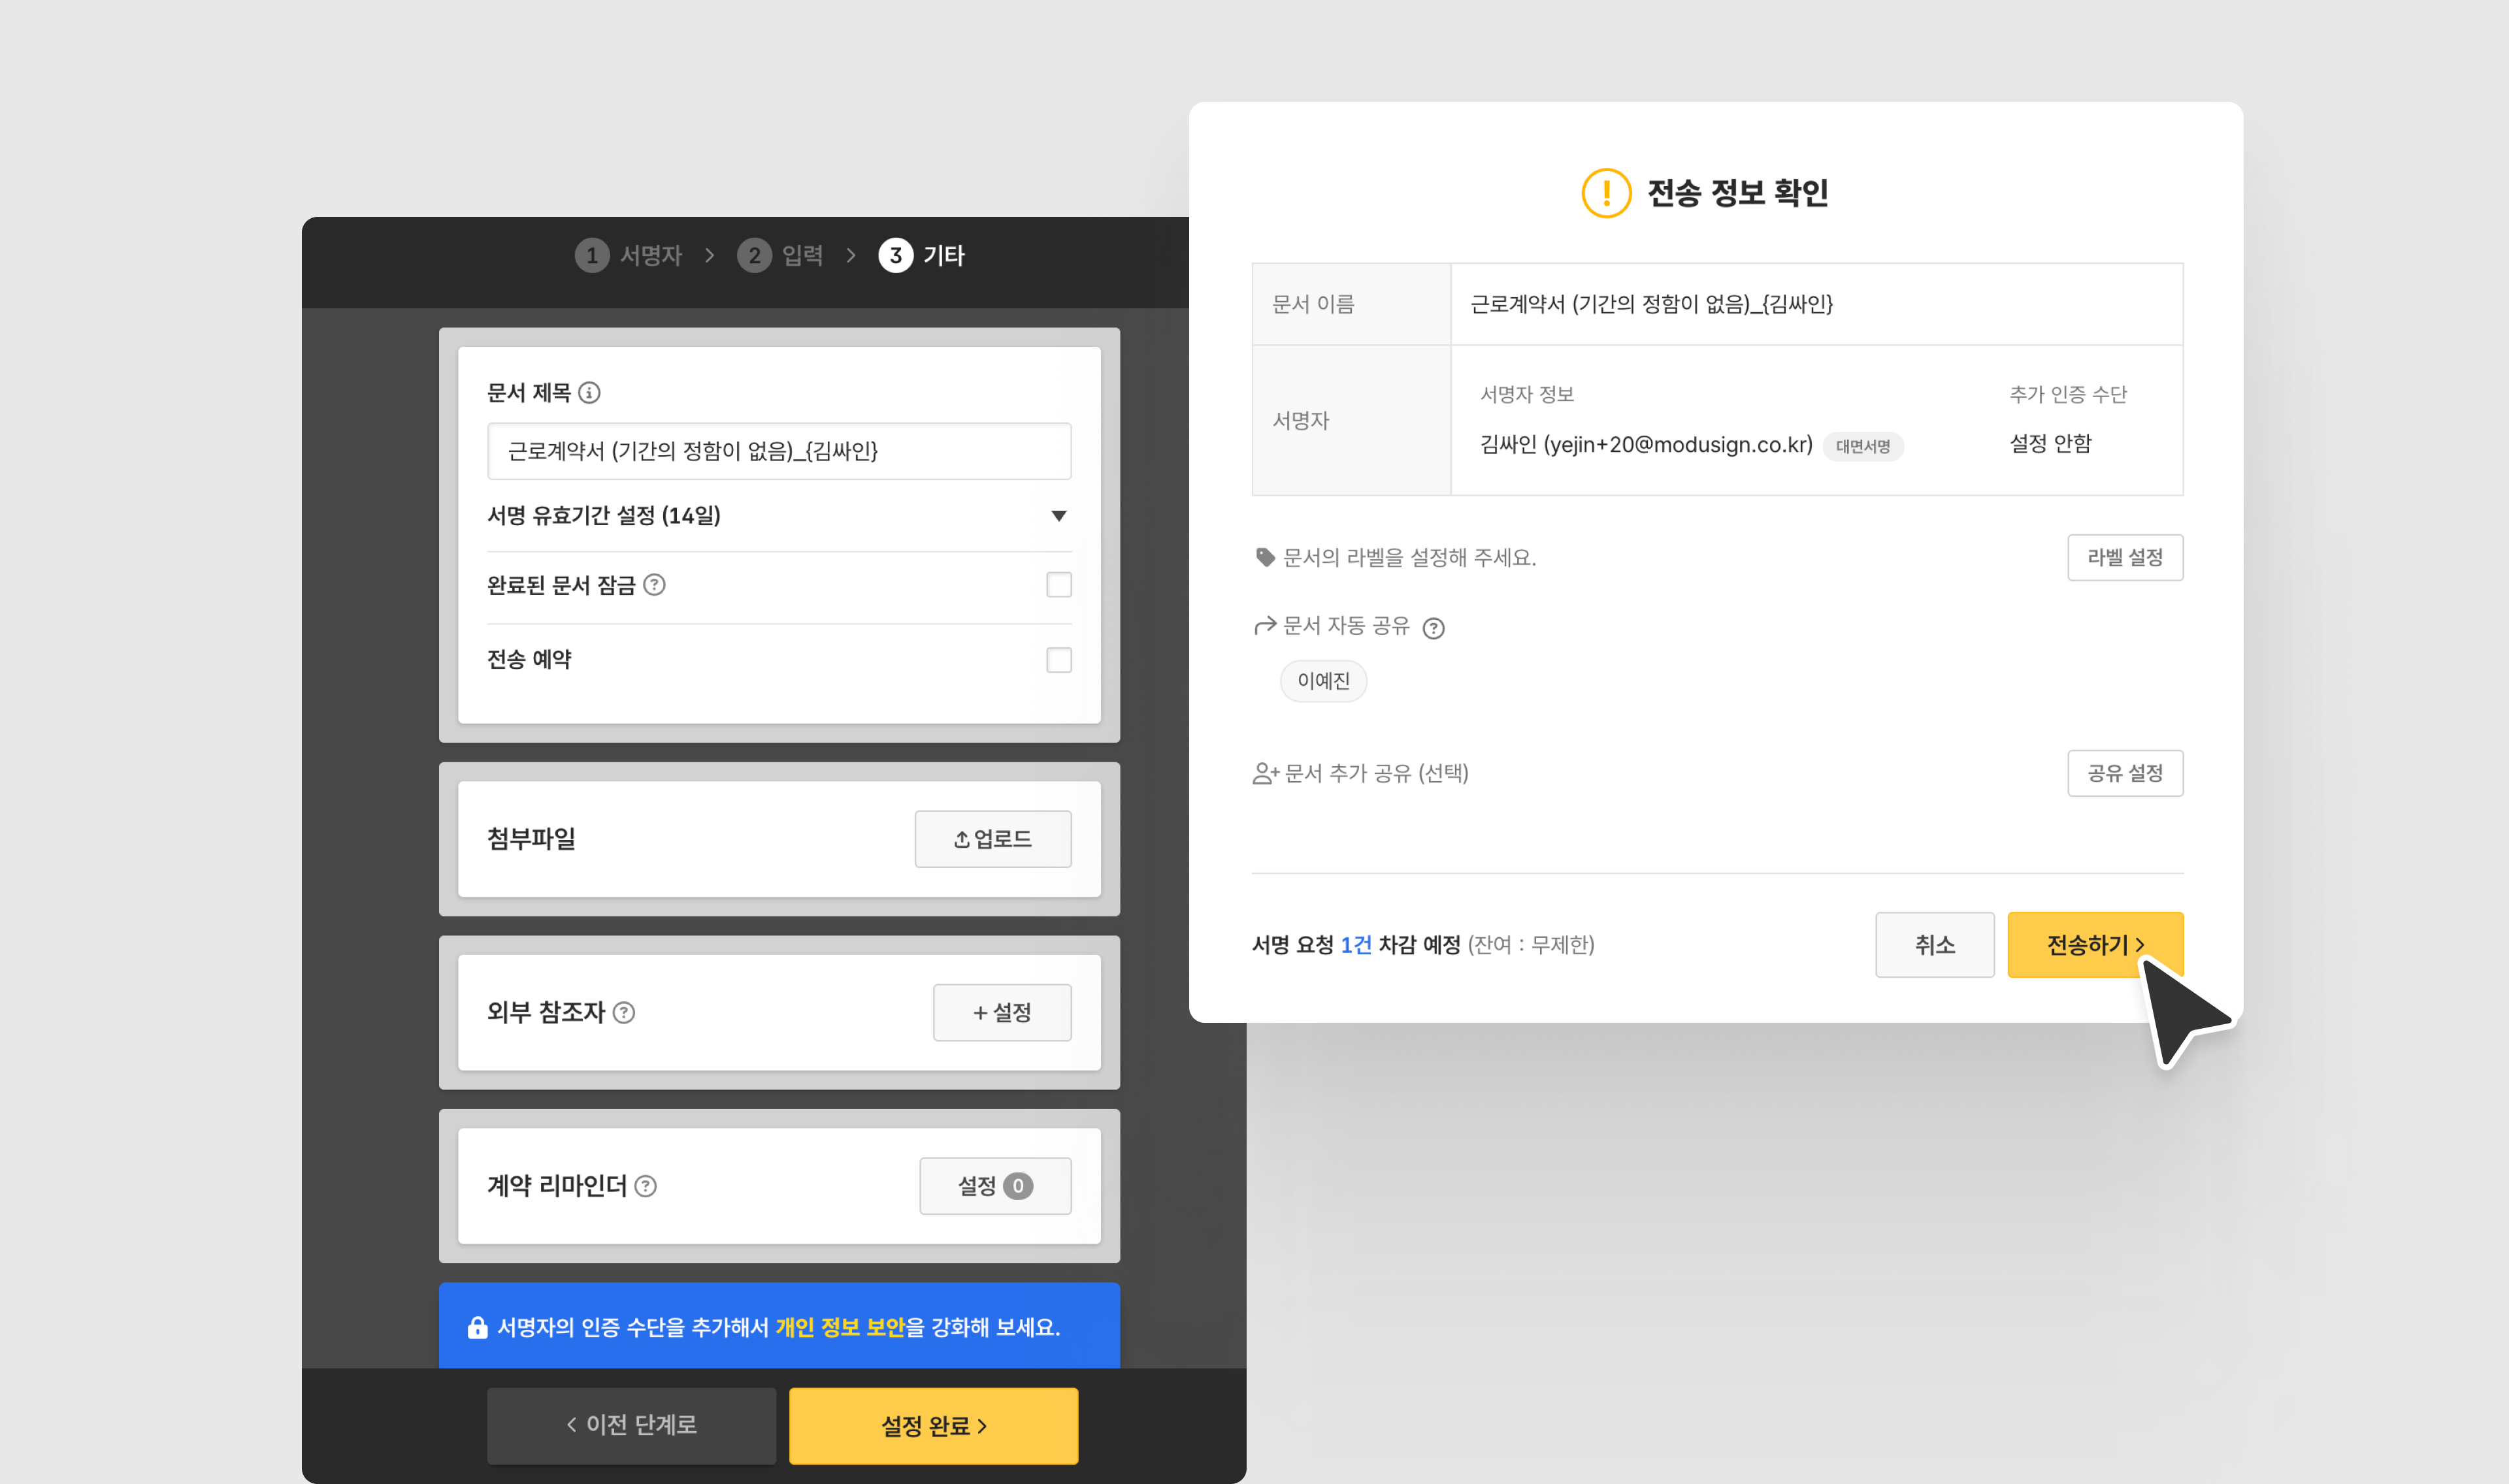Click help icon beside 문서 자동 공유
This screenshot has height=1484, width=2509.
coord(1433,628)
